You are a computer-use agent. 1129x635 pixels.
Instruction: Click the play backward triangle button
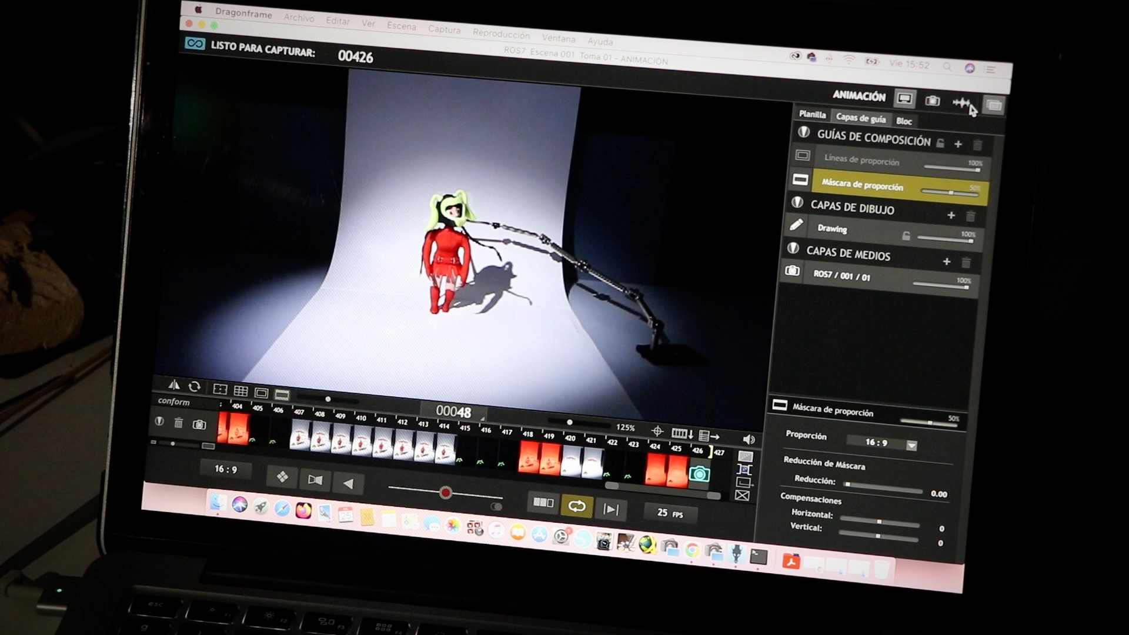(x=349, y=484)
